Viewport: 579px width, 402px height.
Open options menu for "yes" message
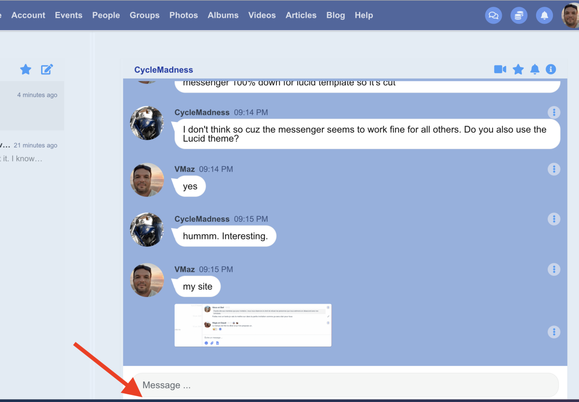pos(554,169)
